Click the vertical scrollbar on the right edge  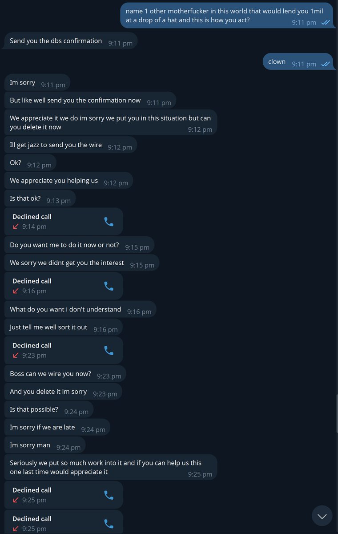[336, 414]
